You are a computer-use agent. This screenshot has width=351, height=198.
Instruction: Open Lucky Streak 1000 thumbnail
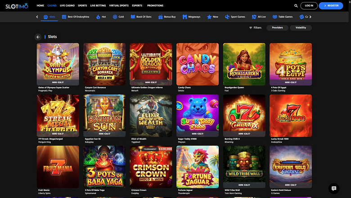point(291,115)
